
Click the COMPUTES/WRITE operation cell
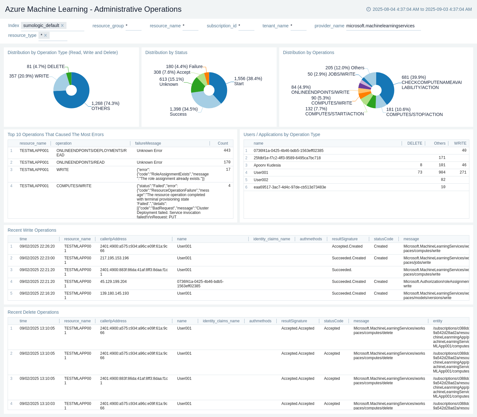74,186
